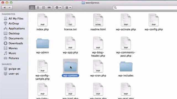This screenshot has height=99, width=177.
Task: Open the gear Action menu
Action: [x=58, y=7]
